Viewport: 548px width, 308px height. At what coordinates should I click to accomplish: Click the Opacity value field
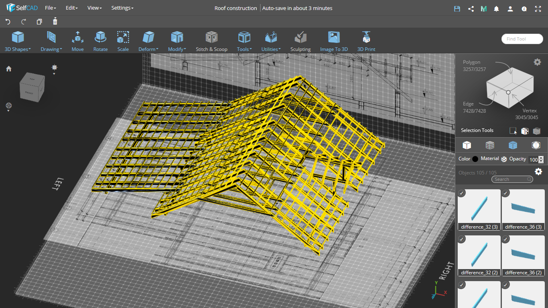coord(533,160)
